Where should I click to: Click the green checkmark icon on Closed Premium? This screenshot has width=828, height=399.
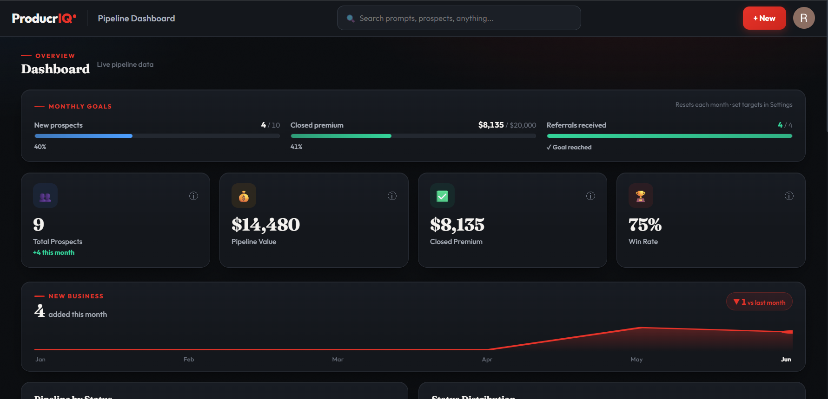pyautogui.click(x=442, y=196)
